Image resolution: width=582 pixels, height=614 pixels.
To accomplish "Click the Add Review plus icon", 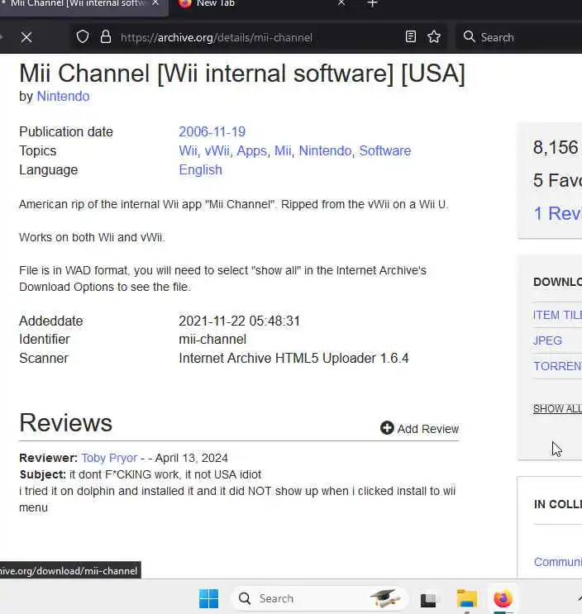I will [x=387, y=428].
